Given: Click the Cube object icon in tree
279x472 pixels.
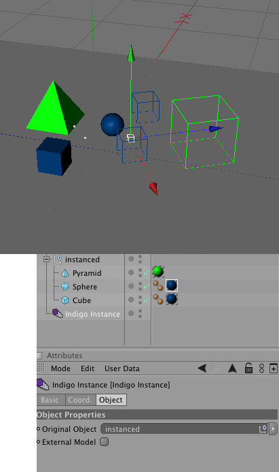Looking at the screenshot, I should pyautogui.click(x=64, y=300).
